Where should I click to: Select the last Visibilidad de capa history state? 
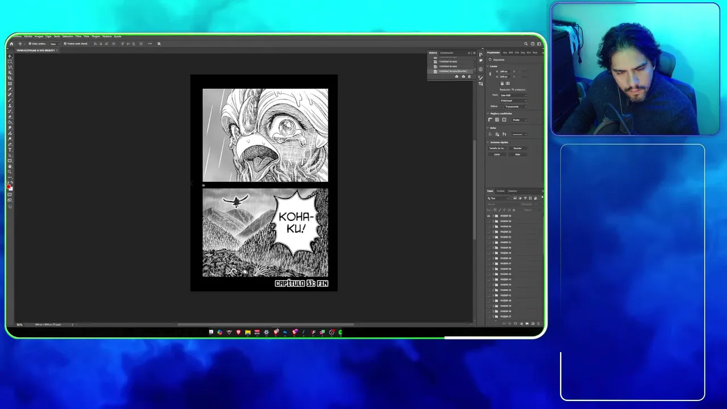point(450,72)
